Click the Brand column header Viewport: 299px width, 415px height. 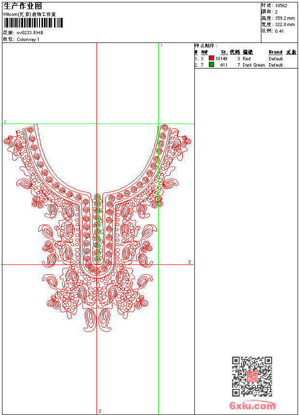(x=275, y=52)
